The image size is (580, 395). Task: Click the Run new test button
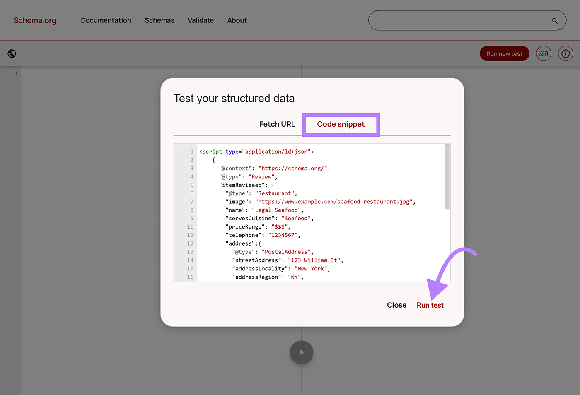tap(504, 53)
